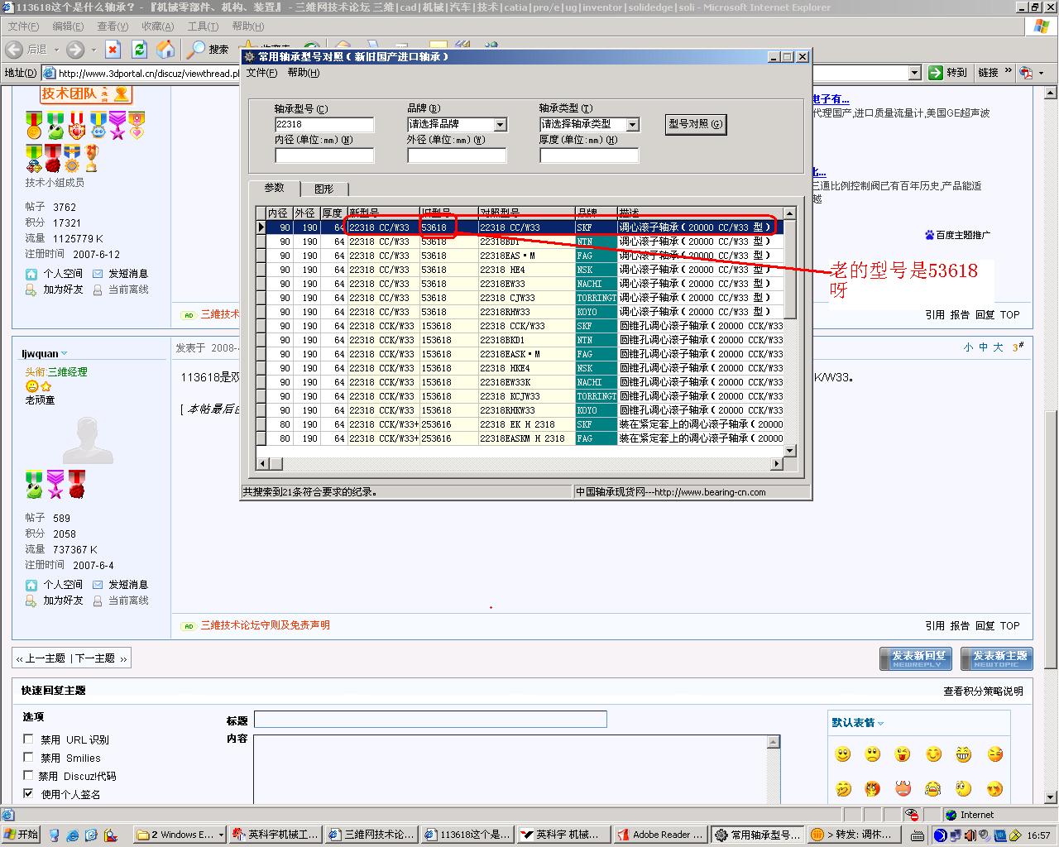Click ljwquan's default avatar picture
This screenshot has height=847, width=1059.
click(x=89, y=441)
